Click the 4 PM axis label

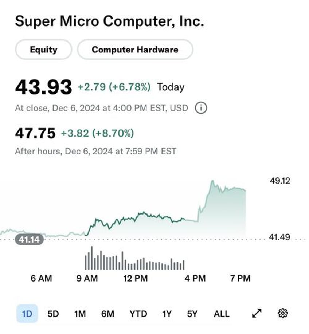click(195, 278)
